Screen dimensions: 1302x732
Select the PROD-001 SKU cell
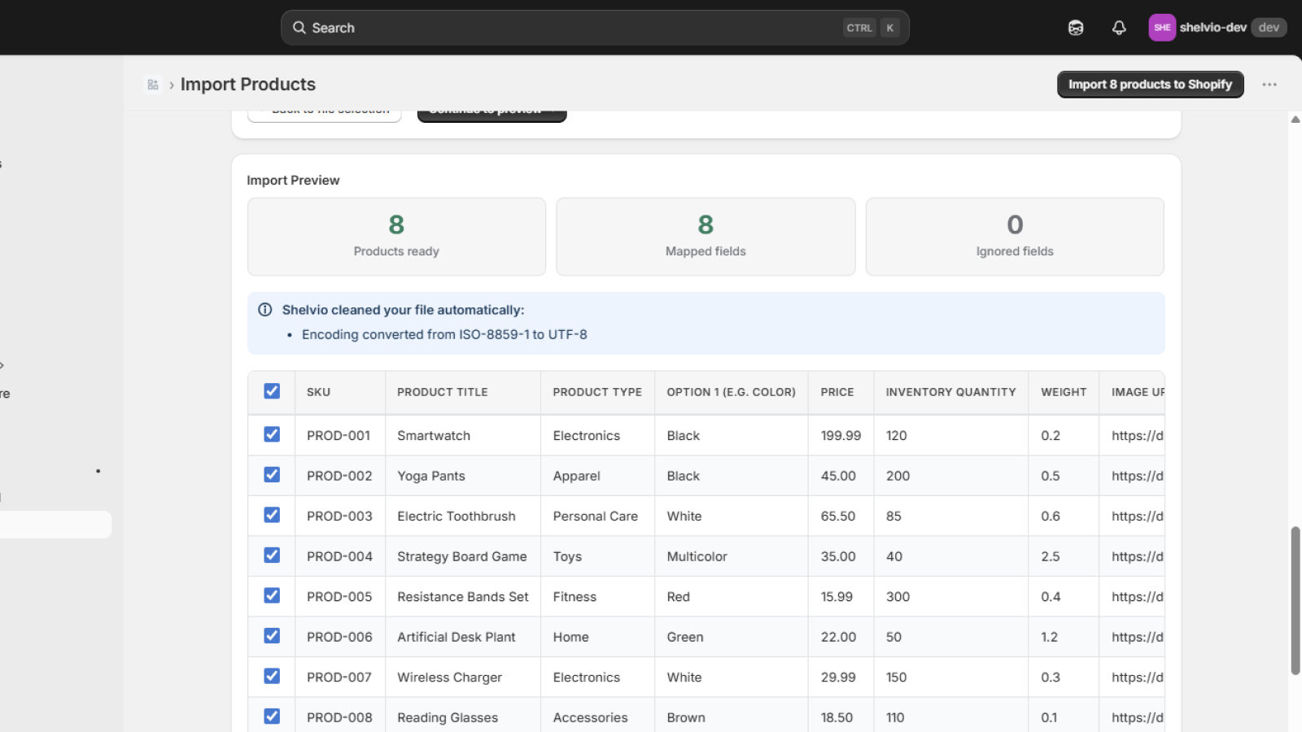pos(339,436)
